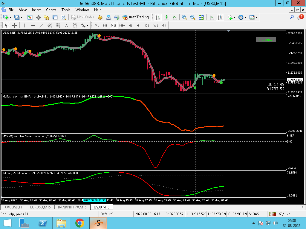The width and height of the screenshot is (306, 229).
Task: Open the Strategy Tester icon
Action: (63, 17)
